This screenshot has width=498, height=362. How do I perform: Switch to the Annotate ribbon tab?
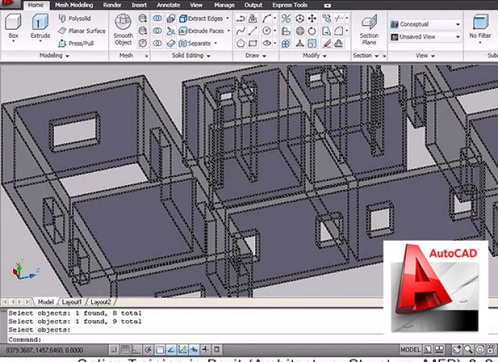[168, 5]
